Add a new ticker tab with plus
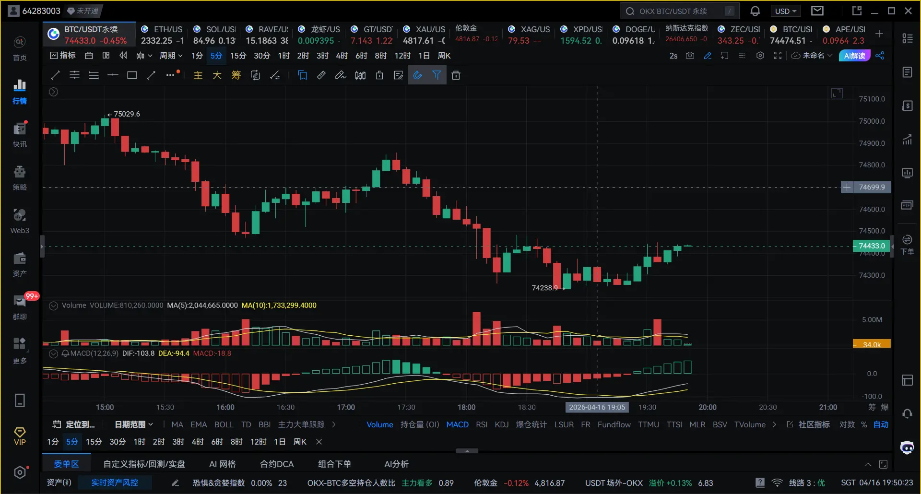Image resolution: width=921 pixels, height=494 pixels. click(x=879, y=34)
